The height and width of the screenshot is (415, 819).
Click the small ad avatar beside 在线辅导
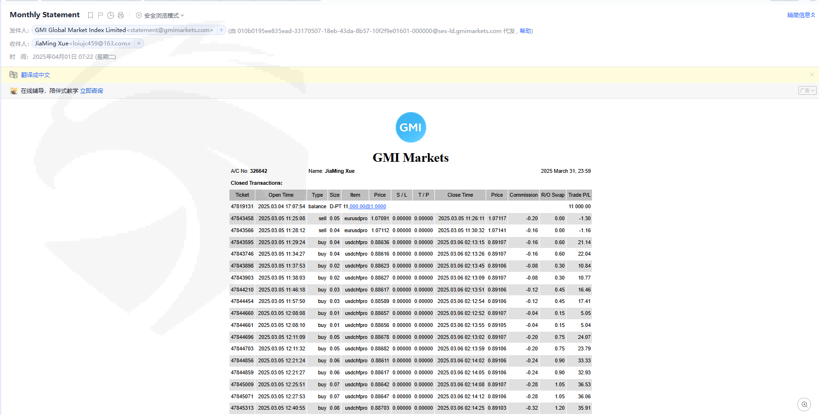13,91
